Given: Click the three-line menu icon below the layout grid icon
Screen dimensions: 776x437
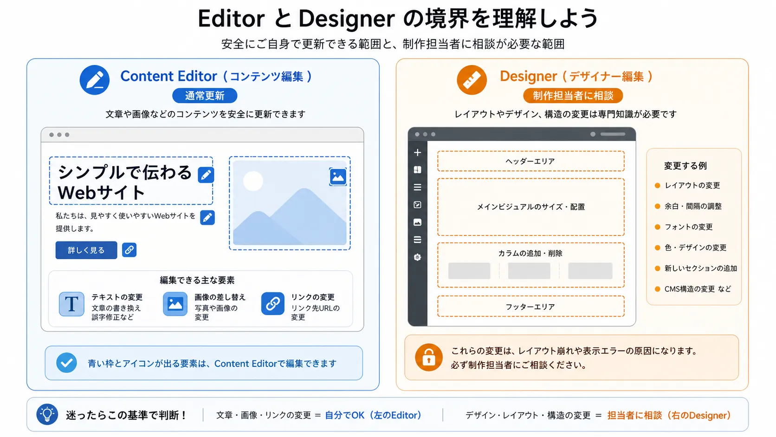Looking at the screenshot, I should [417, 187].
